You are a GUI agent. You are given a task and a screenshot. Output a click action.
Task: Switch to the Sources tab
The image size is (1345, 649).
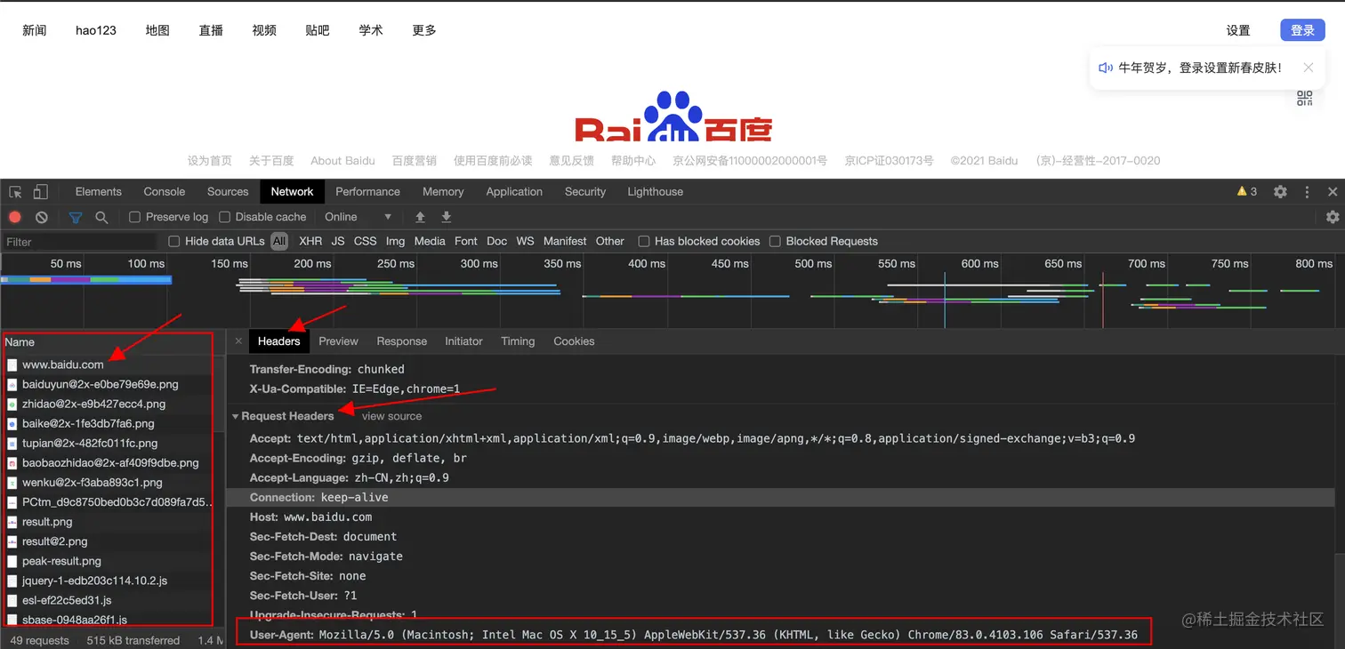228,191
